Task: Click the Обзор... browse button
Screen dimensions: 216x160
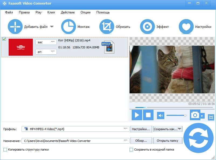Action: (x=141, y=141)
